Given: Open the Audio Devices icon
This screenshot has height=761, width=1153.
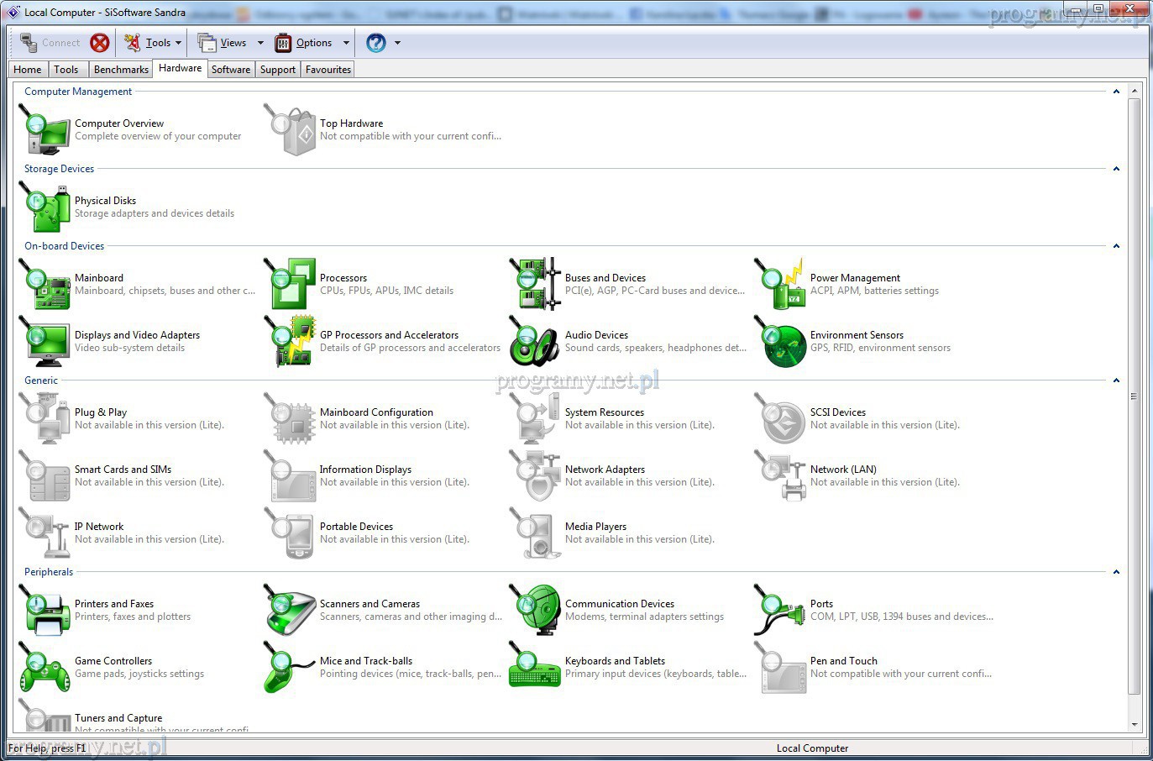Looking at the screenshot, I should (535, 342).
